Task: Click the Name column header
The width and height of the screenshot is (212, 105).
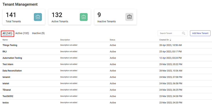Action: coord(5,40)
